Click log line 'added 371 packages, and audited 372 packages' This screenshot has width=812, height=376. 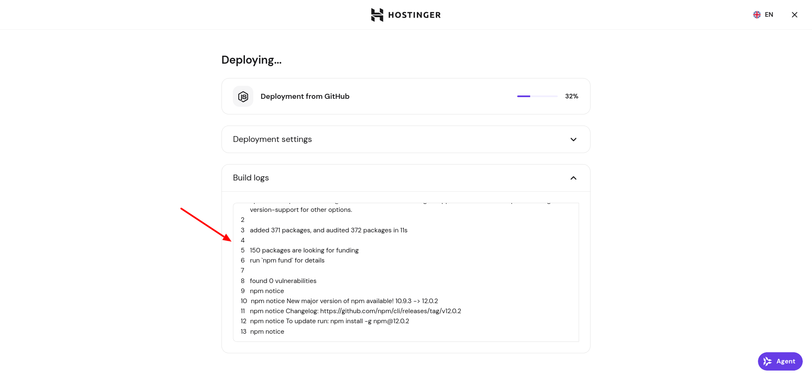(328, 230)
